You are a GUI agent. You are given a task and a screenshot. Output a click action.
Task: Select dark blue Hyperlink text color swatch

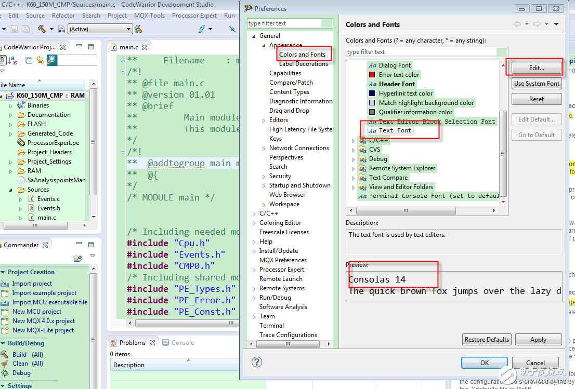[x=372, y=93]
